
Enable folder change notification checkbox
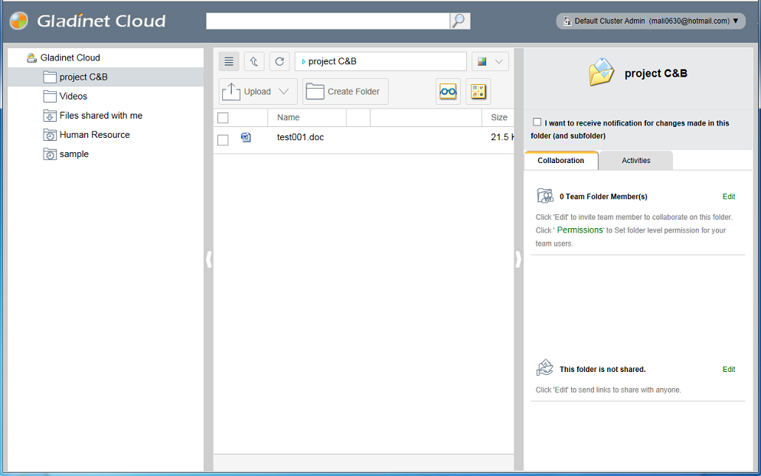(x=537, y=122)
